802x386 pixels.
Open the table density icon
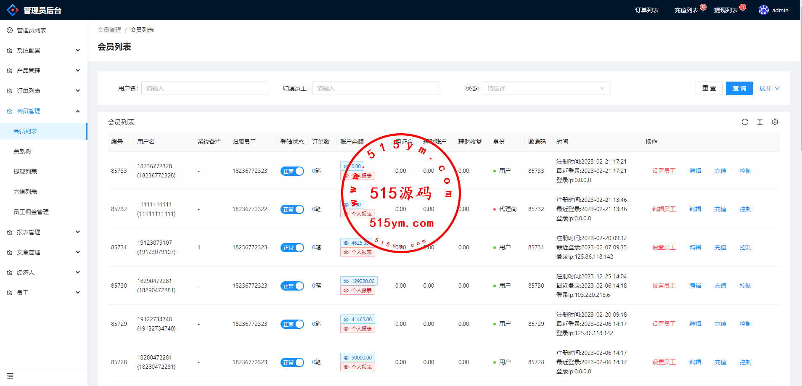click(760, 122)
